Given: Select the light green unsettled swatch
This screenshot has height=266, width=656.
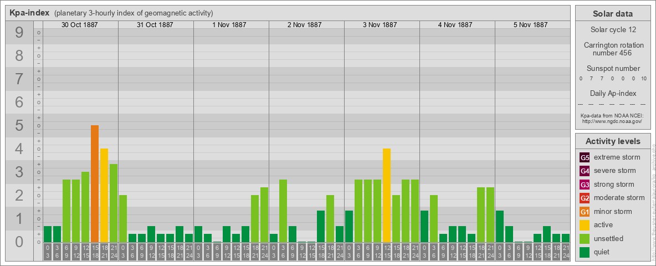Looking at the screenshot, I should (x=585, y=238).
